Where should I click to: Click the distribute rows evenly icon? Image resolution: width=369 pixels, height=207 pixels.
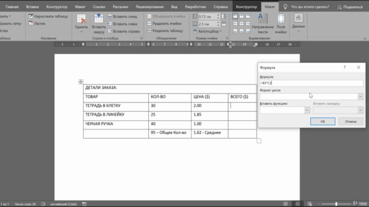[224, 17]
